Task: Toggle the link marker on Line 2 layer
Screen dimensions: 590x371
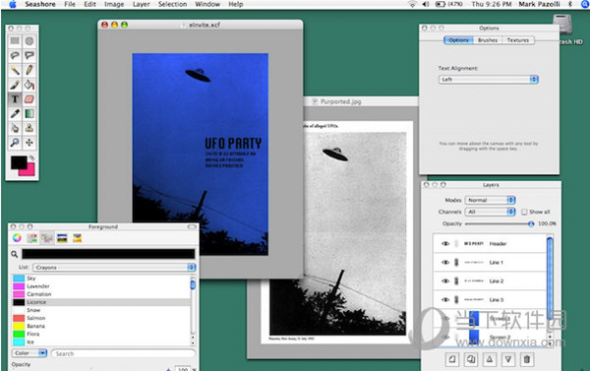Action: point(456,281)
